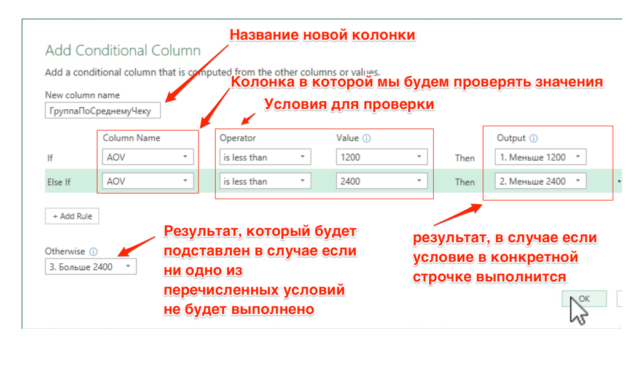This screenshot has width=639, height=373.
Task: Confirm the dialog with the OK button
Action: click(584, 299)
